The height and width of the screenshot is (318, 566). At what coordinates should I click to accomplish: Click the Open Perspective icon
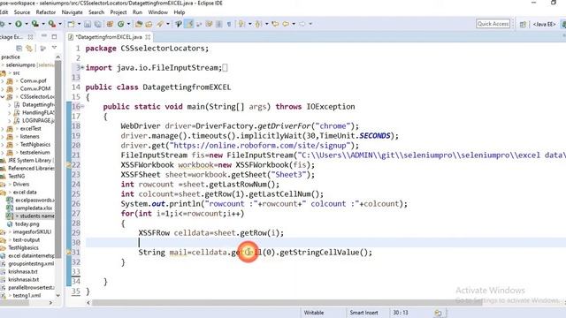523,24
